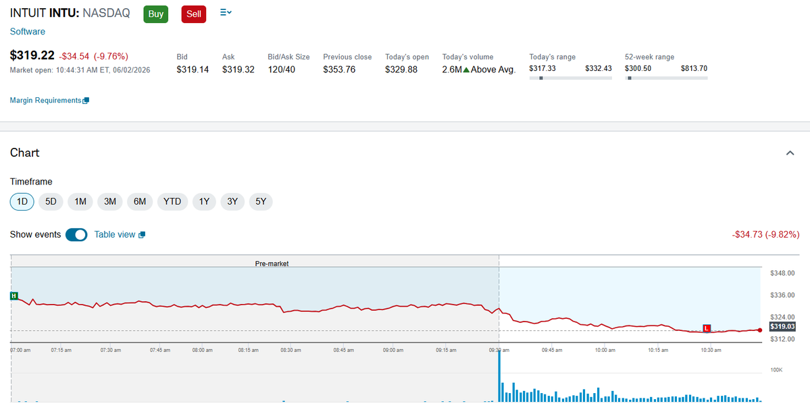
Task: Select the 3Y timeframe
Action: (x=232, y=202)
